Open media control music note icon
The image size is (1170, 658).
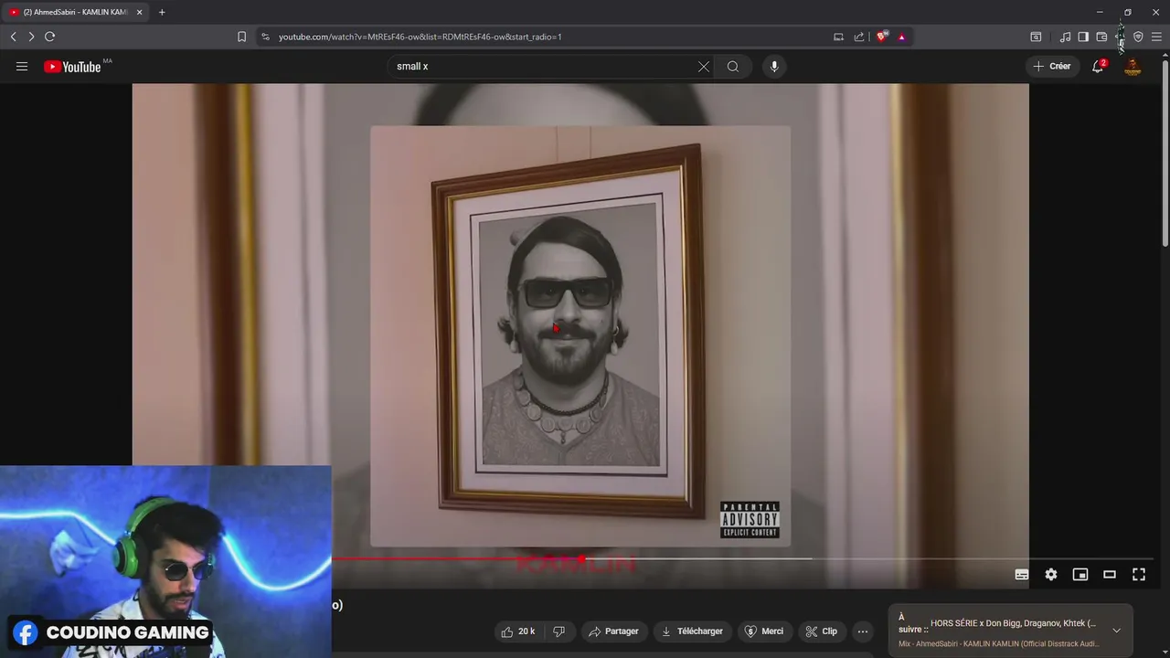point(1065,37)
